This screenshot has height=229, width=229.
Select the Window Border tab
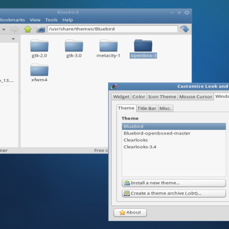click(222, 96)
